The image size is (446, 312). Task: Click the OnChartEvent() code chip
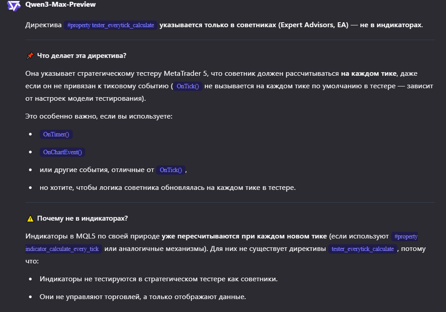(x=62, y=152)
